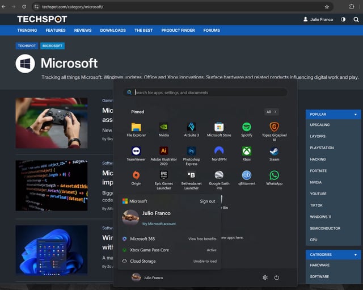
Task: Click the Start menu power icon
Action: pos(277,278)
